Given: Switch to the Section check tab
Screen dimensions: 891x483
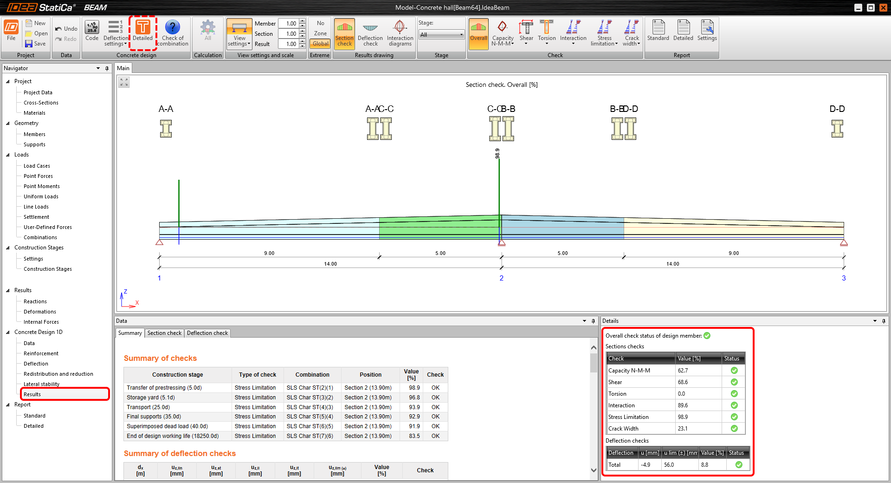Looking at the screenshot, I should [x=164, y=333].
